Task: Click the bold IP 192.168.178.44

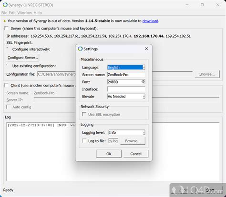Action: [x=148, y=36]
